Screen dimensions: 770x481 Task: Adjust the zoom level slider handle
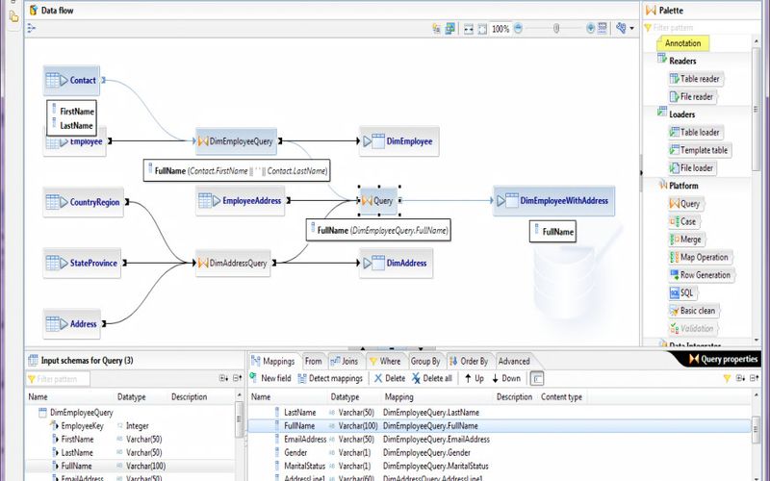click(555, 29)
